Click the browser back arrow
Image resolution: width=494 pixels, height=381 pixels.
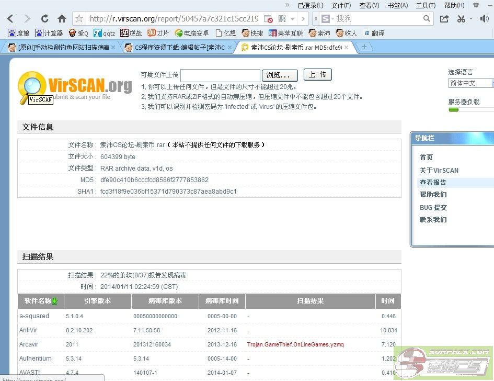pos(12,19)
